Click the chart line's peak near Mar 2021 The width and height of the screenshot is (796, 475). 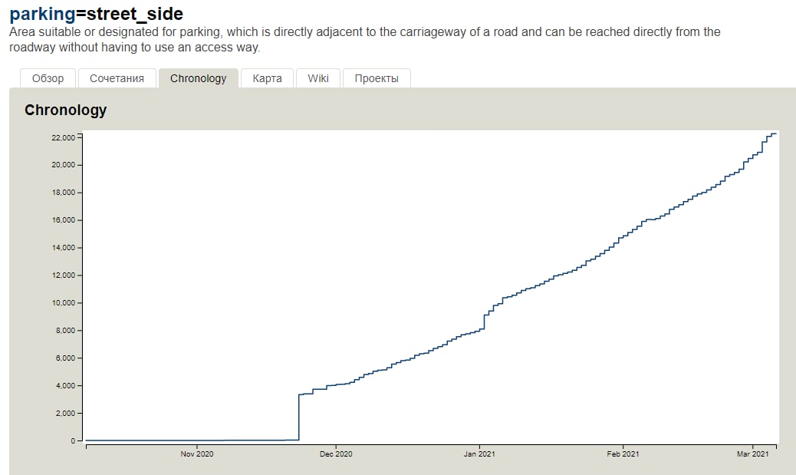pos(774,134)
